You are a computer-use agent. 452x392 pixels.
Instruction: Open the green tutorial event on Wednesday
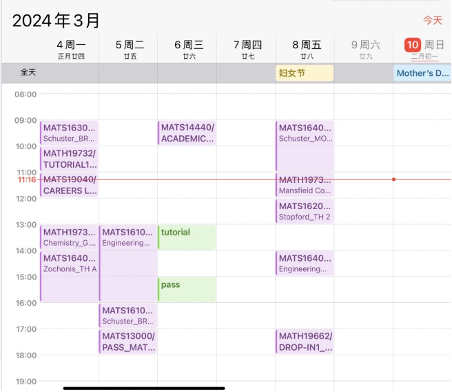(x=187, y=237)
